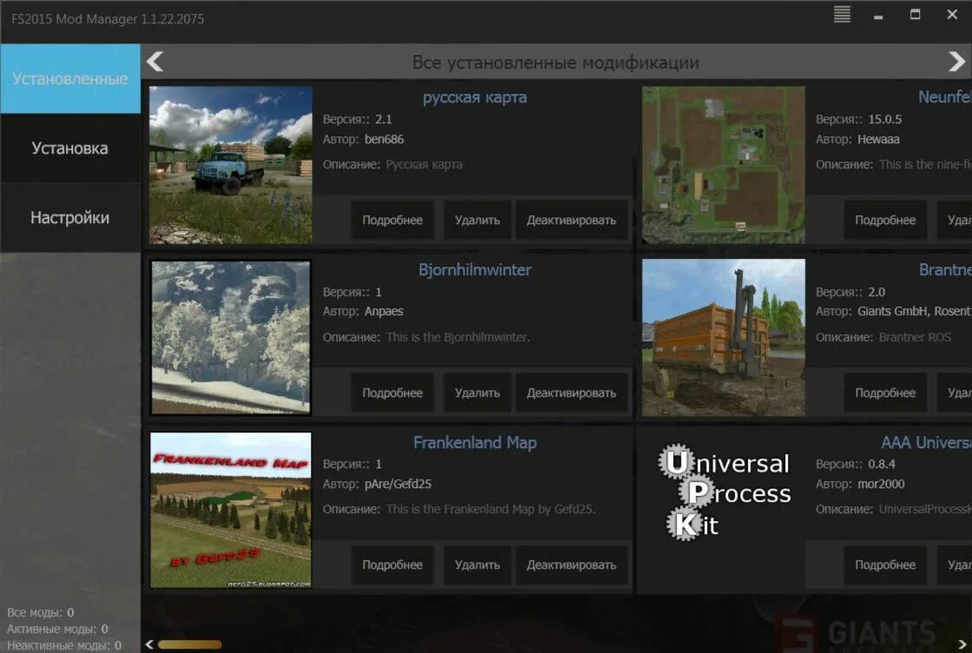Click author name Hewaaa
Image resolution: width=972 pixels, height=653 pixels.
[878, 140]
